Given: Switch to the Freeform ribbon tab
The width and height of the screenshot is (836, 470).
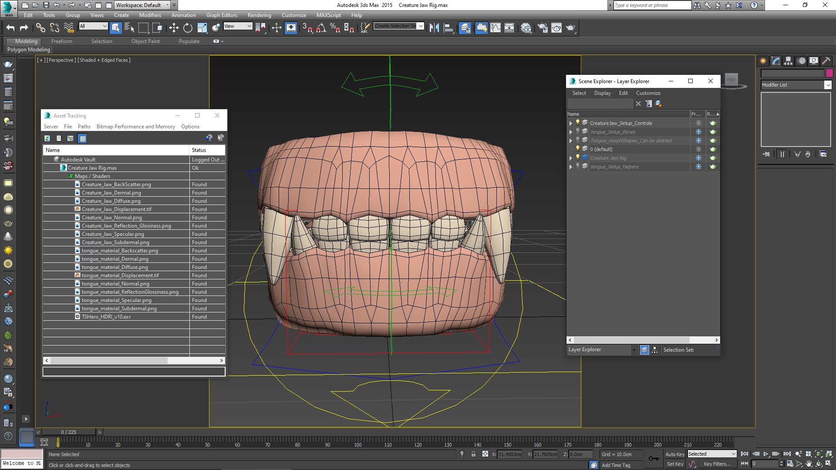Looking at the screenshot, I should tap(62, 41).
